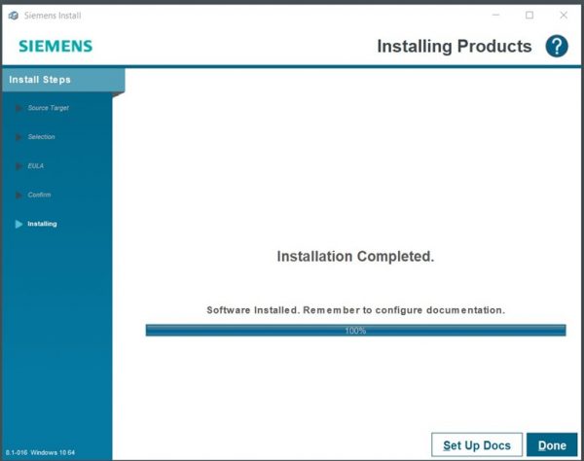Select the Confirm install step

pyautogui.click(x=39, y=195)
